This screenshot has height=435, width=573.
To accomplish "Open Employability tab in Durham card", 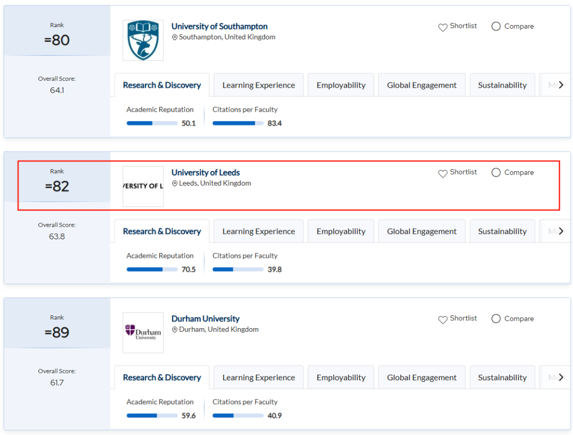I will pos(341,378).
